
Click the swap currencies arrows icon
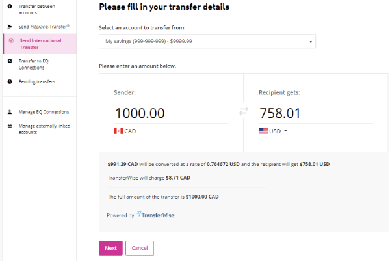tap(244, 111)
